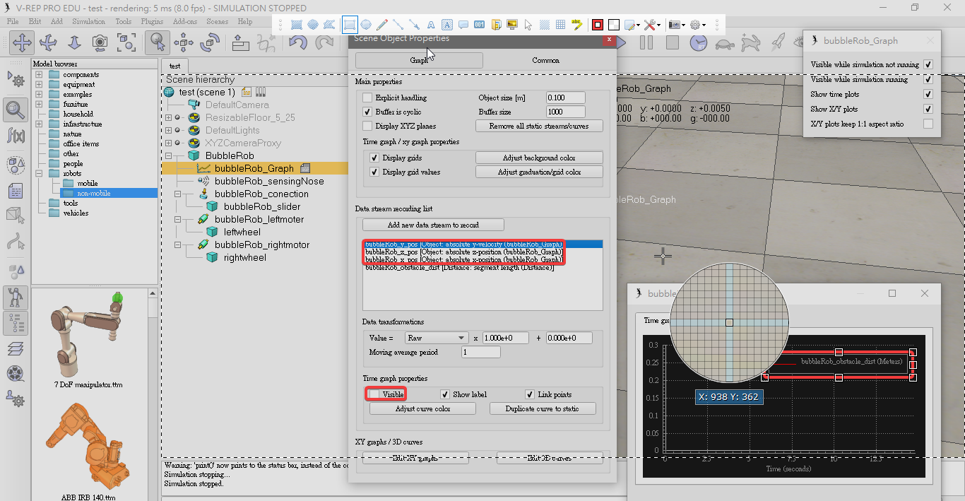Pause the simulation
The width and height of the screenshot is (965, 501).
click(646, 42)
